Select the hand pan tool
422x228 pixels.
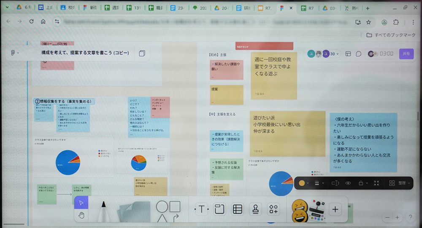tap(81, 215)
